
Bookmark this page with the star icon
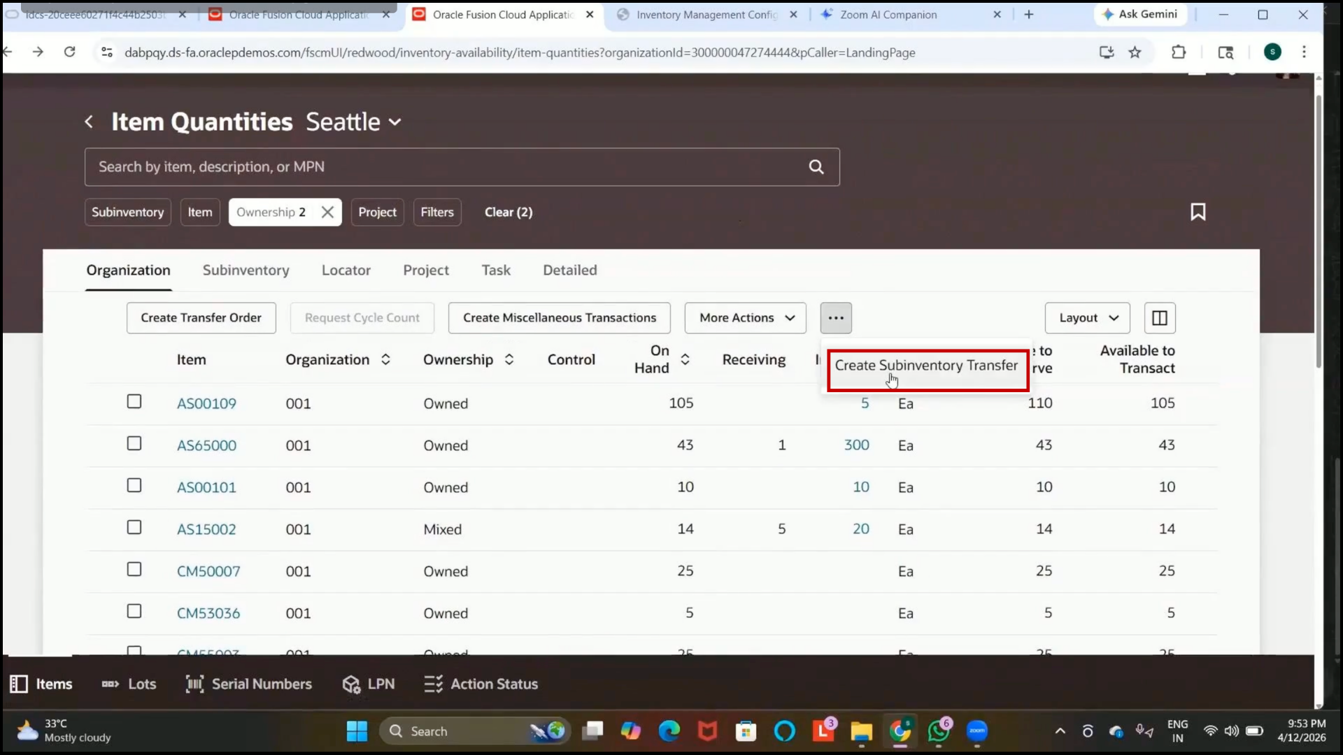click(x=1135, y=52)
